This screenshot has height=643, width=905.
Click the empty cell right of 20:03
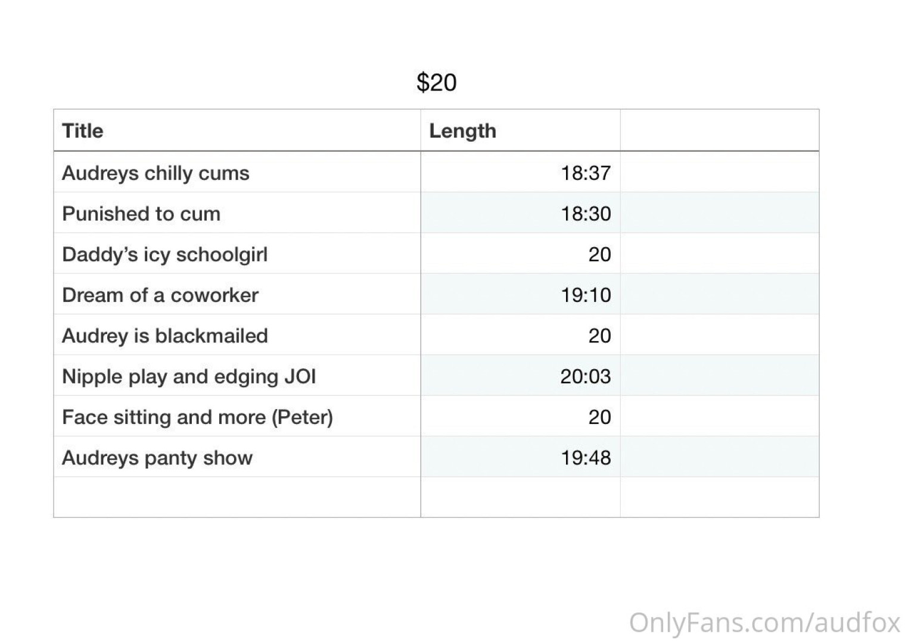[719, 376]
